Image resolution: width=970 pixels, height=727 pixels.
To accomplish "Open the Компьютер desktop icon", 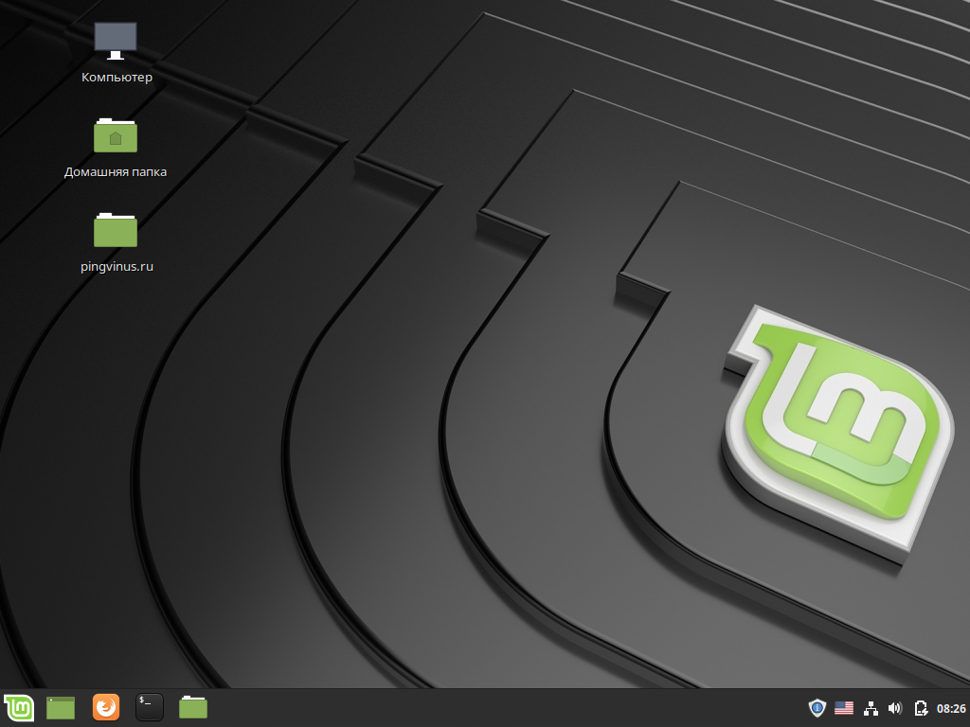I will pyautogui.click(x=115, y=40).
